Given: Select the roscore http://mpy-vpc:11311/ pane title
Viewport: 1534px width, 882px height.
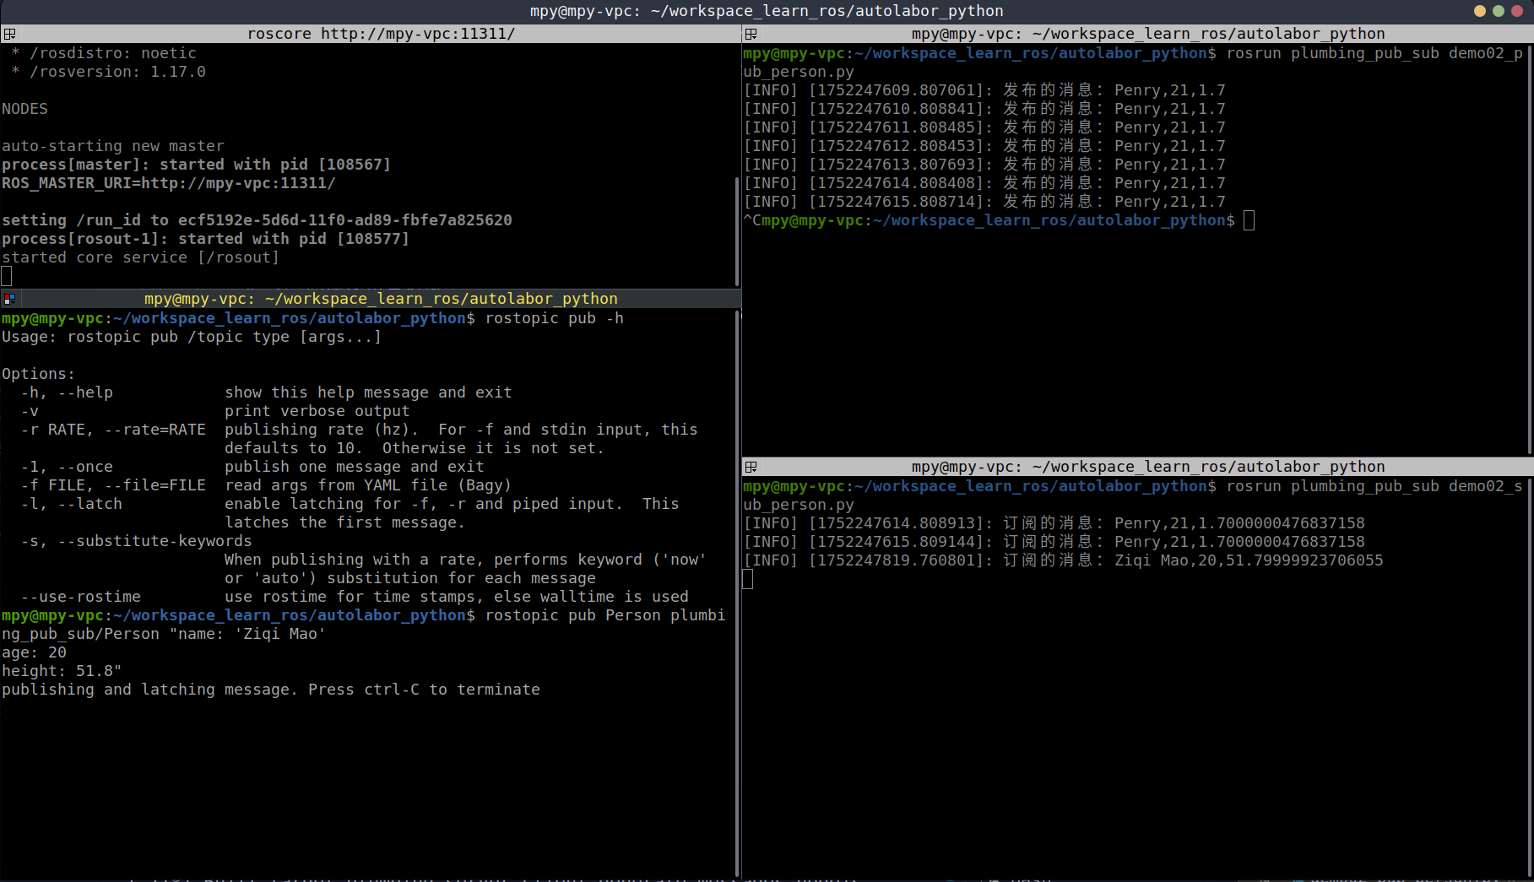Looking at the screenshot, I should (x=381, y=34).
